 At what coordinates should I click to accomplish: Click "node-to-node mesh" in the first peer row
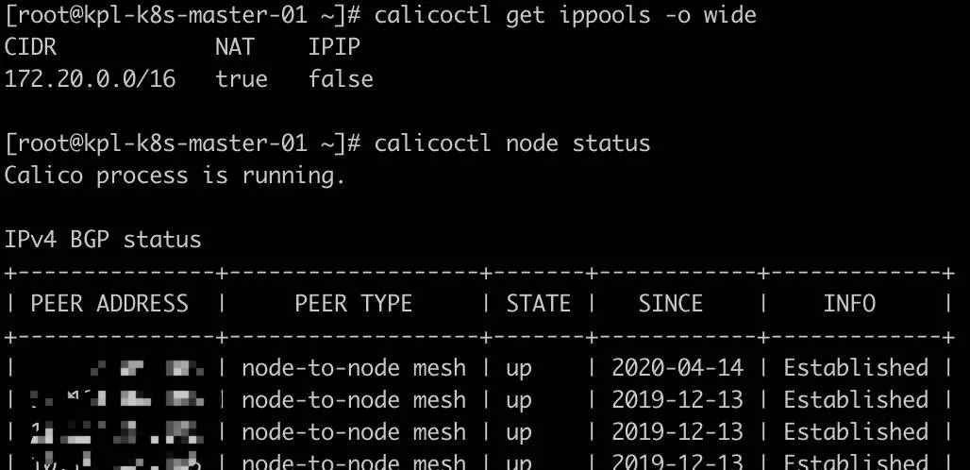point(353,368)
